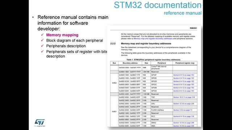The height and width of the screenshot is (130, 232).
Task: Select 'Peripherals sets of register' bullet
Action: tap(76, 54)
